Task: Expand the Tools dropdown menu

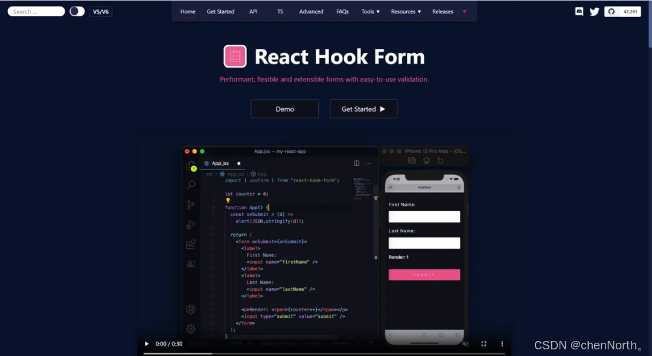Action: point(371,11)
